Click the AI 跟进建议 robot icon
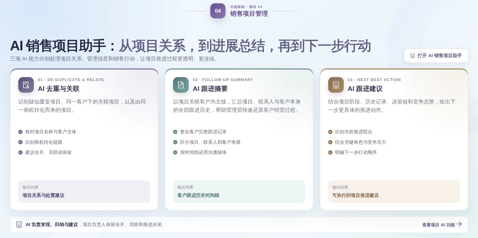Image resolution: width=478 pixels, height=238 pixels. [x=336, y=85]
